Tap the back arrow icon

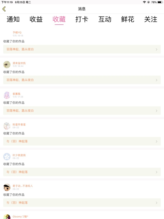[4, 9]
